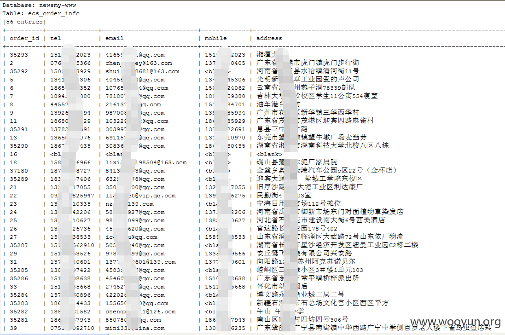Click order_id cell 35289
Viewport: 505px width, 335px height.
19,179
